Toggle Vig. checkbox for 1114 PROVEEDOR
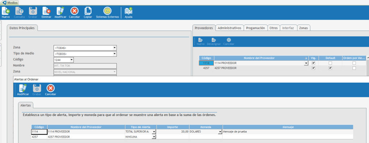The image size is (369, 143). (313, 63)
